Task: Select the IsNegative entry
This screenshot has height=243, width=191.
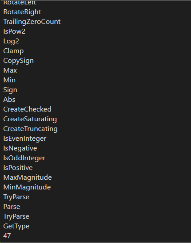Action: [20, 148]
